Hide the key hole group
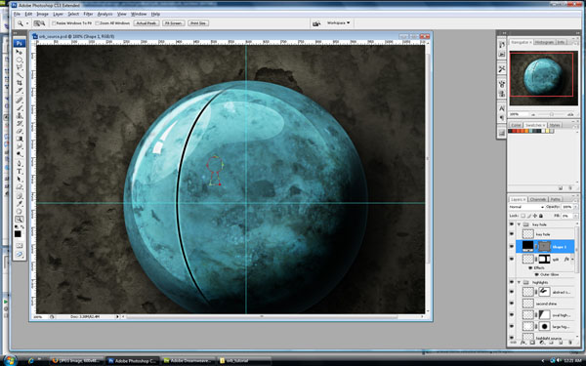This screenshot has width=586, height=366. coord(512,224)
